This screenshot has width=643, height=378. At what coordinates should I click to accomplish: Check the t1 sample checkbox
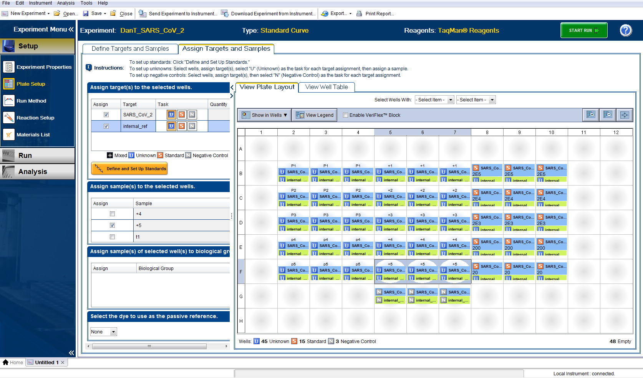pyautogui.click(x=112, y=237)
